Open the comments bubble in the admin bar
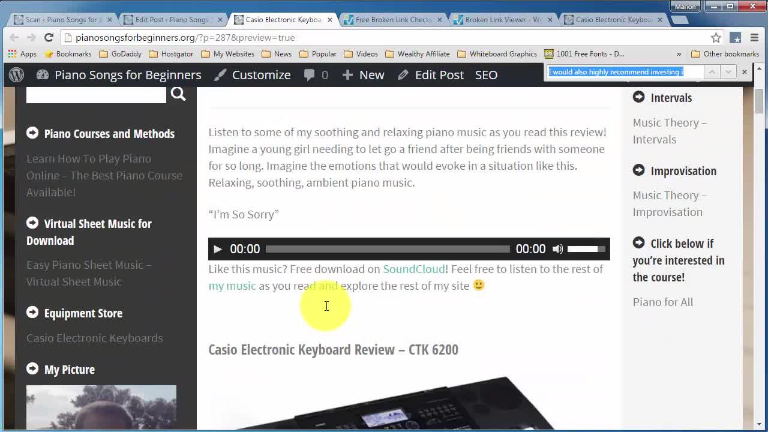768x432 pixels. [x=316, y=75]
